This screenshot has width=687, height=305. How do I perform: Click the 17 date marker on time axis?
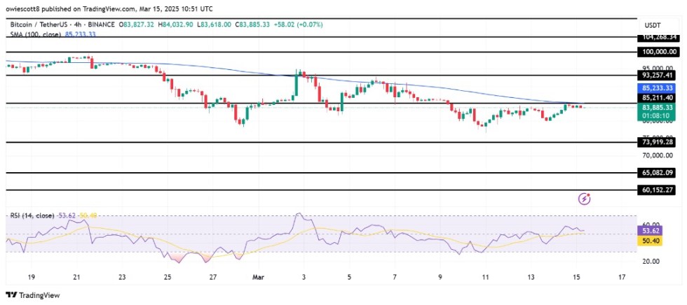[622, 278]
